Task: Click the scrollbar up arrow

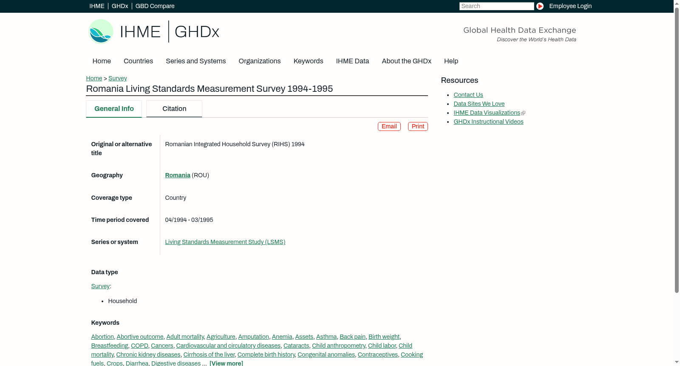Action: (x=677, y=3)
